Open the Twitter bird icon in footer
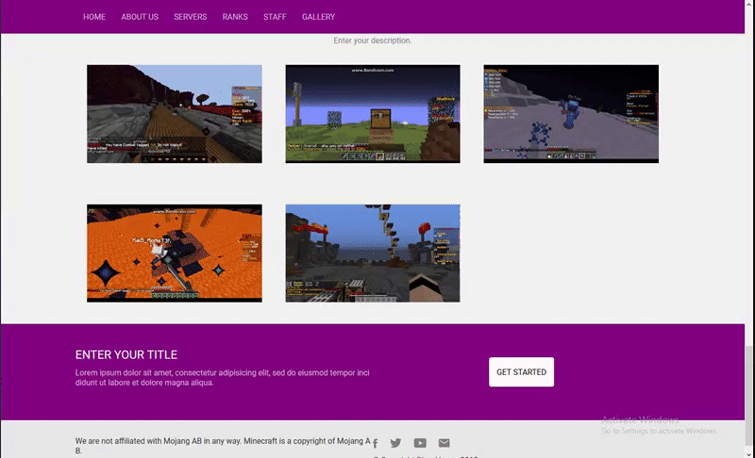The width and height of the screenshot is (755, 458). click(395, 443)
